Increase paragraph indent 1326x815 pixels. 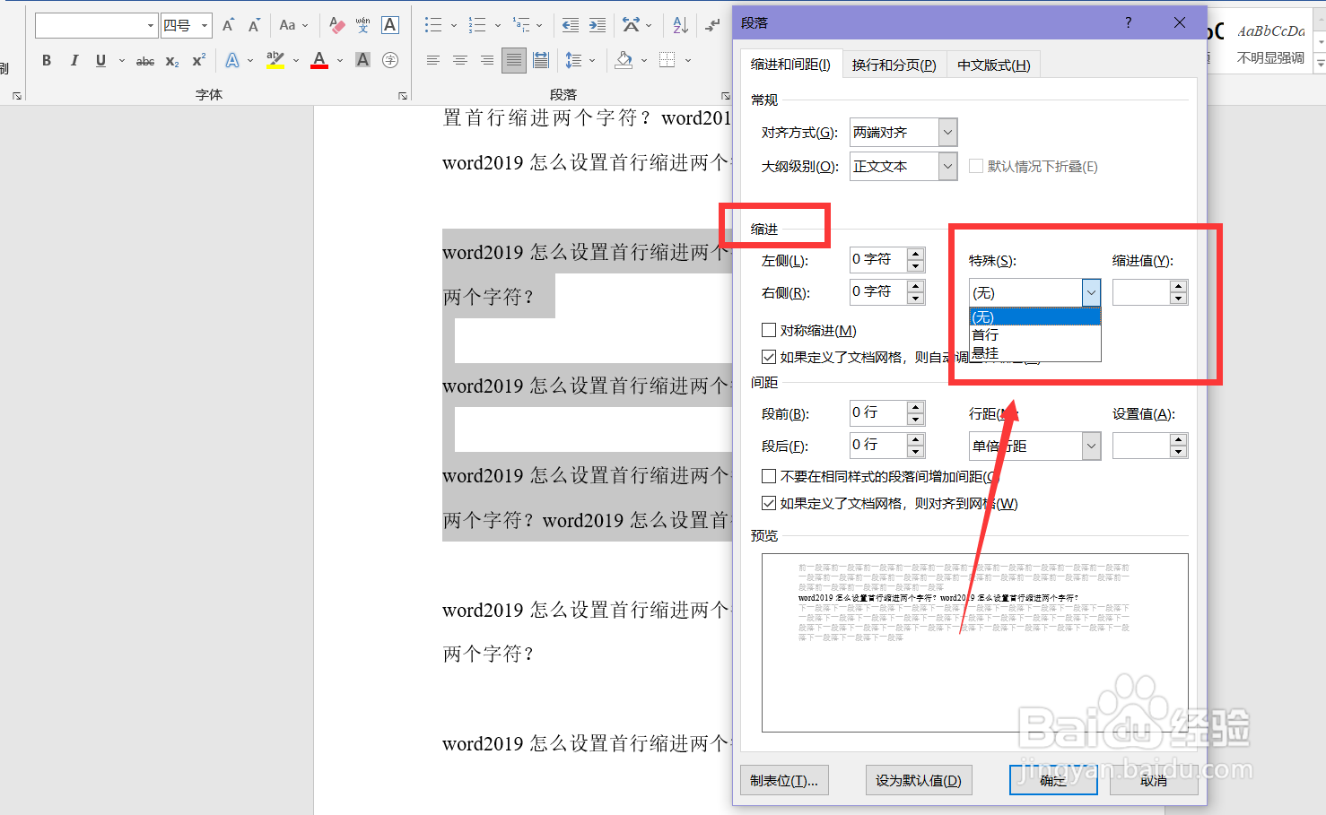coord(598,25)
